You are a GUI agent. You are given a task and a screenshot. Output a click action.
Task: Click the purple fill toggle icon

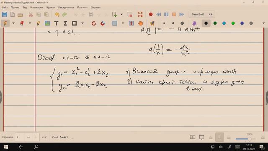tap(194, 23)
